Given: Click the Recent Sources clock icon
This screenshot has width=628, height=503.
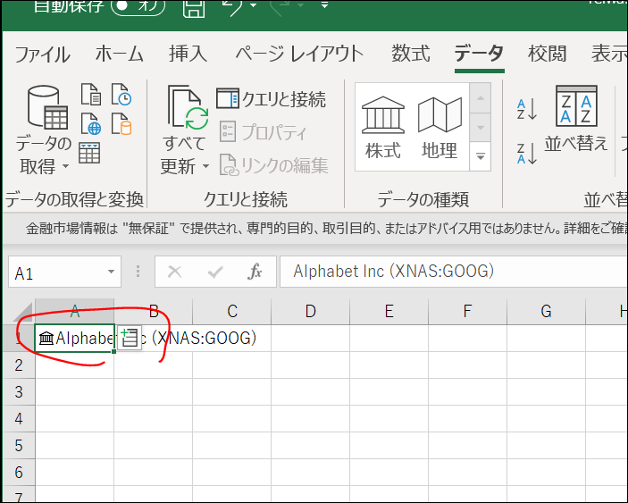Looking at the screenshot, I should tap(121, 95).
